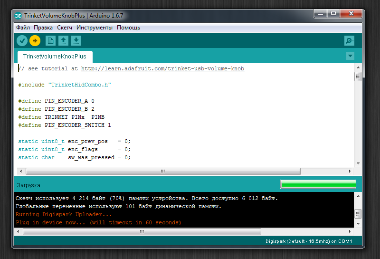Click the editor scroll up arrow

tap(358, 67)
